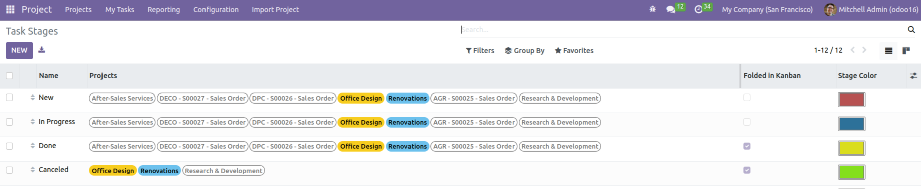921x189 pixels.
Task: Open the Configuration menu
Action: click(x=216, y=10)
